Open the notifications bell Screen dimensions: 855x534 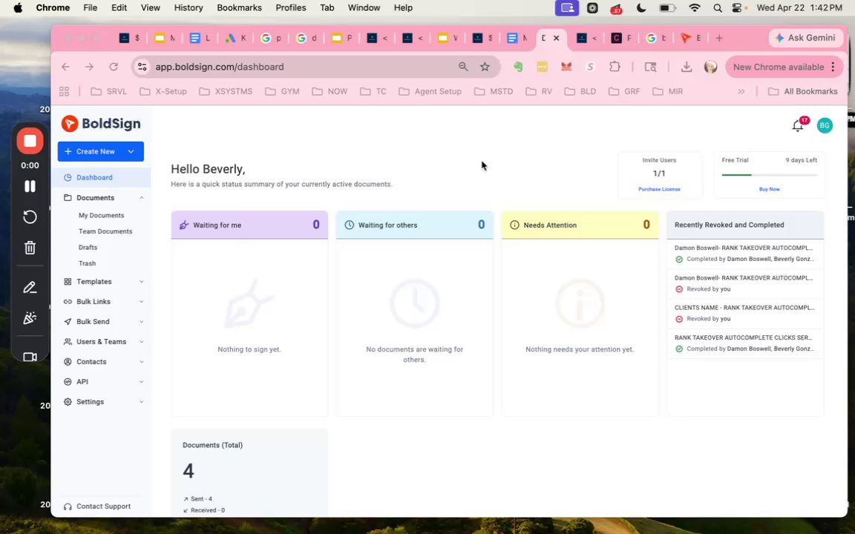coord(797,126)
